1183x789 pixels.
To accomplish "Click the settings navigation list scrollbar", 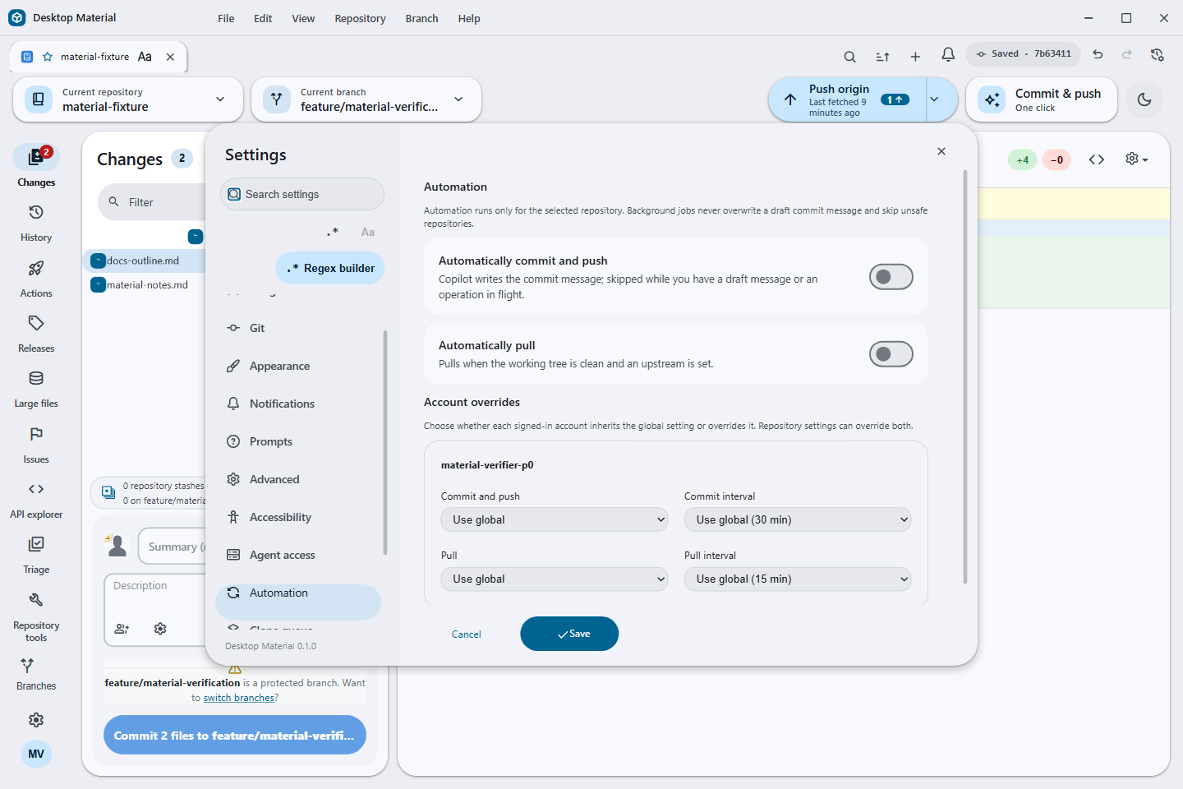I will click(384, 442).
